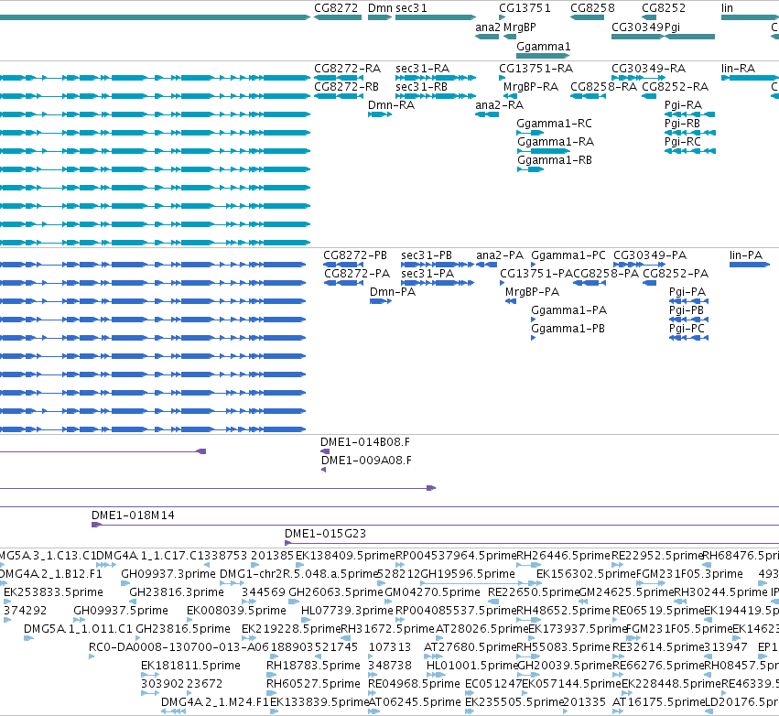Click EST GH23816.3prime
Image resolution: width=779 pixels, height=716 pixels.
(177, 592)
